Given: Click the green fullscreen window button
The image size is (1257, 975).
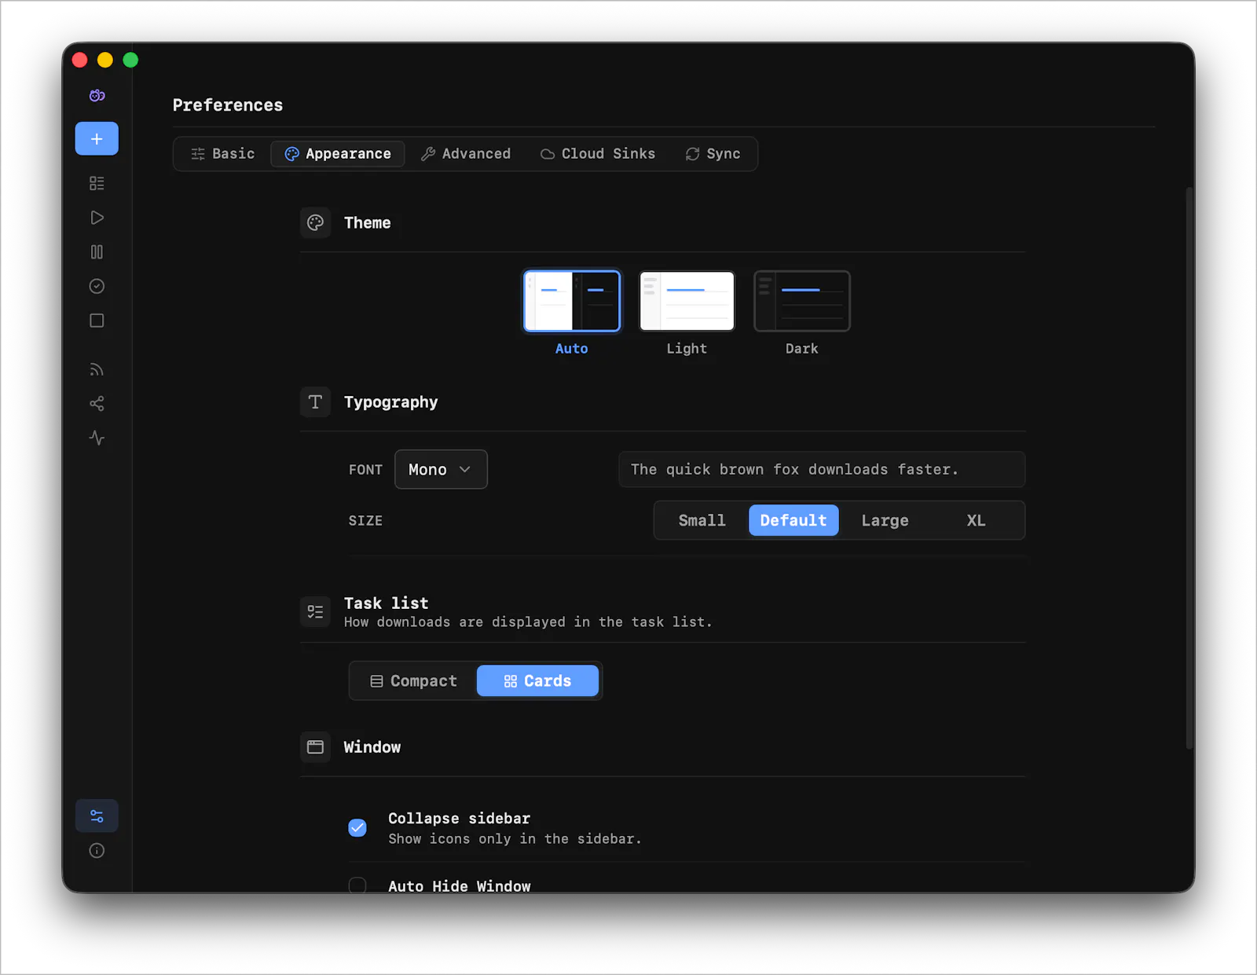Looking at the screenshot, I should [130, 60].
